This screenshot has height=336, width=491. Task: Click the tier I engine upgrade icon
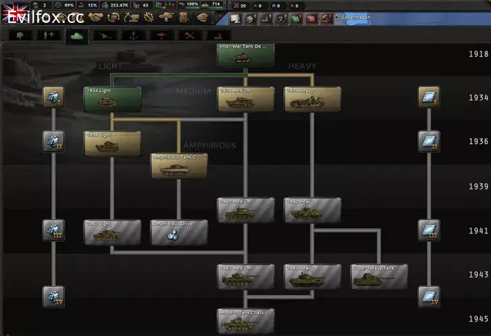(53, 98)
